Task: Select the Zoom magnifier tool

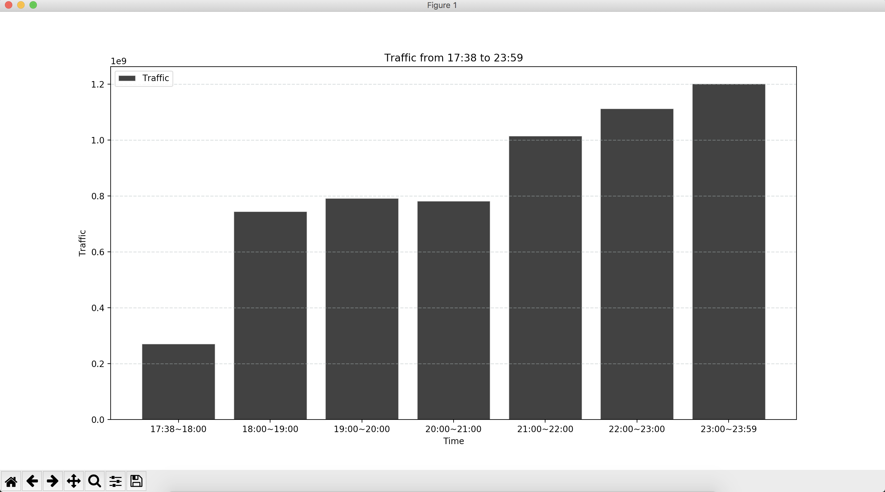Action: pyautogui.click(x=94, y=481)
